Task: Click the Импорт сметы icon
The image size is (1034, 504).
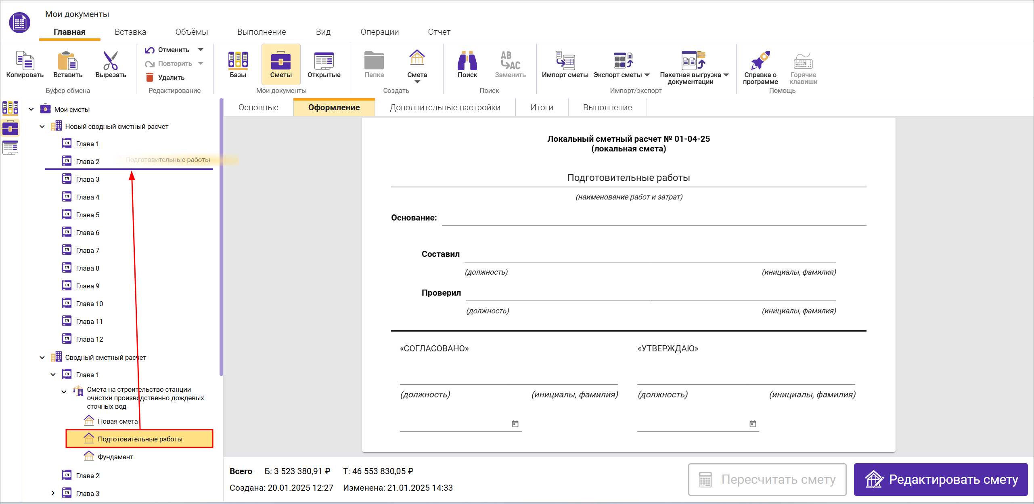Action: tap(565, 61)
